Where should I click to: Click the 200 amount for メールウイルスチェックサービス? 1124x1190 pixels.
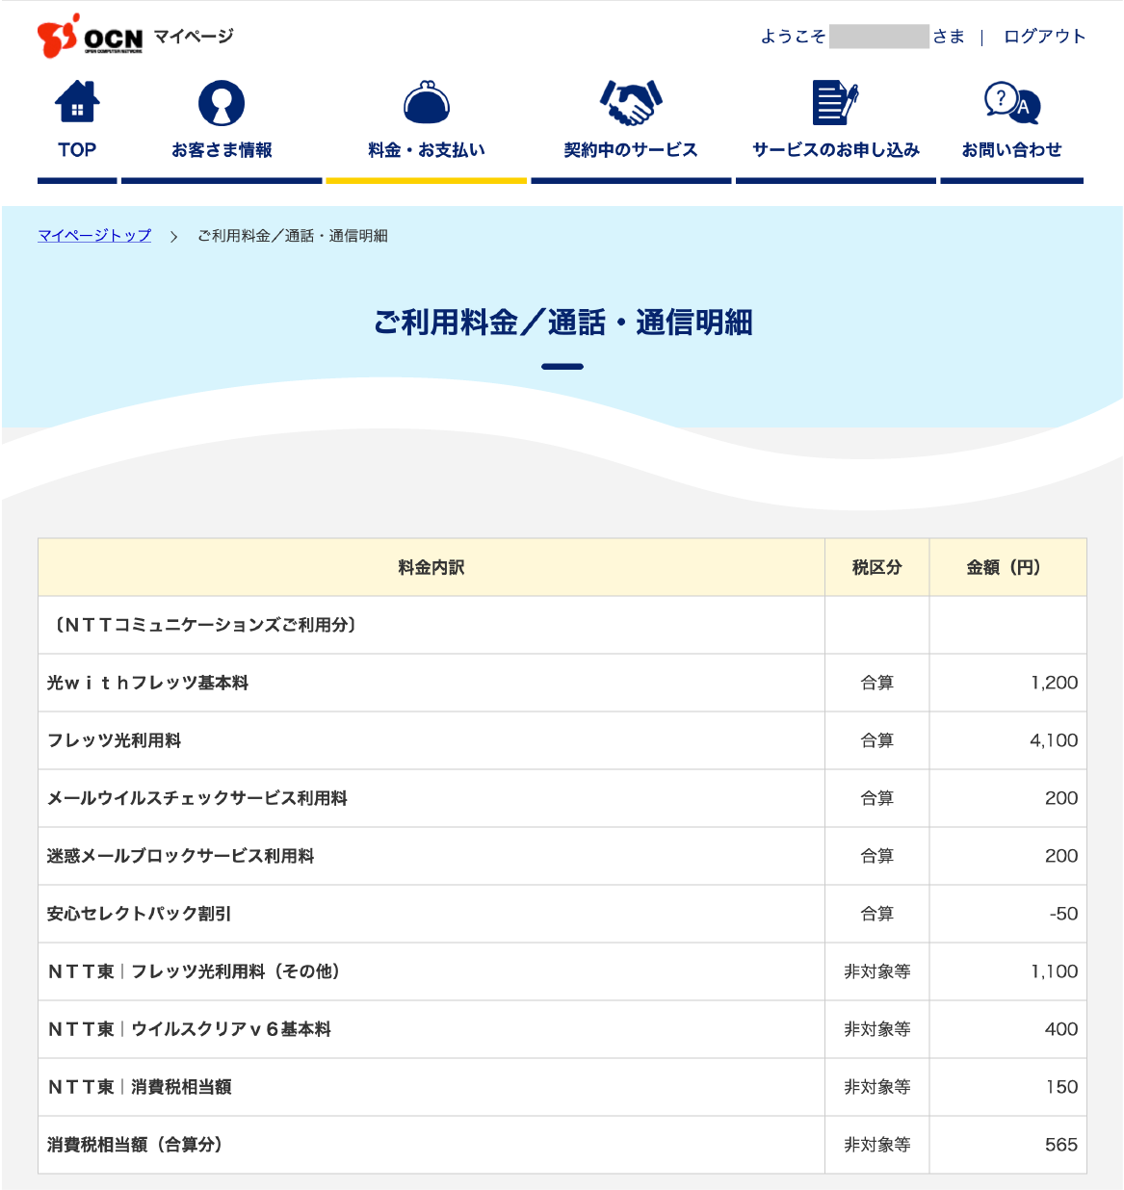1061,798
